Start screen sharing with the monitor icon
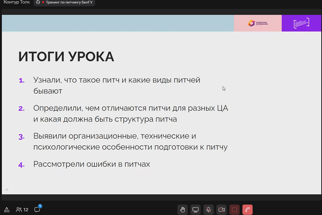 pos(195,210)
